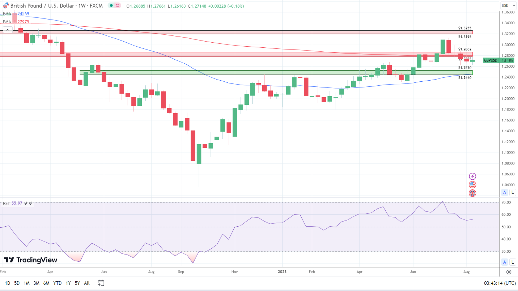Toggle log scale L in RSI pane
This screenshot has width=518, height=291.
pyautogui.click(x=513, y=262)
